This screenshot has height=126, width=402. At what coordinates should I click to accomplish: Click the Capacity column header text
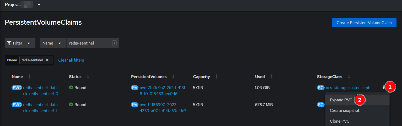click(x=201, y=77)
